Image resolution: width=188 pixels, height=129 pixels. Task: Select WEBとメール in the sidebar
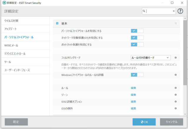point(25,45)
